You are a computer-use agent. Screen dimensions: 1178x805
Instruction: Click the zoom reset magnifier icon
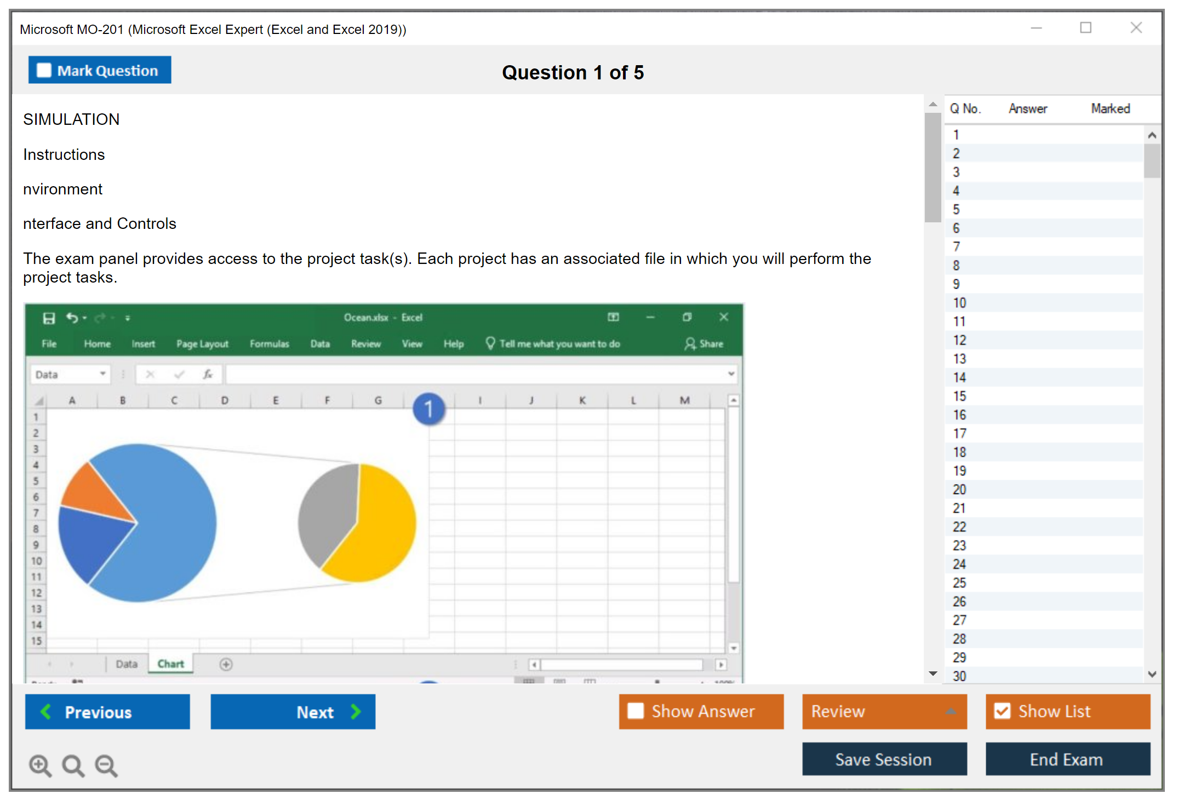[73, 765]
